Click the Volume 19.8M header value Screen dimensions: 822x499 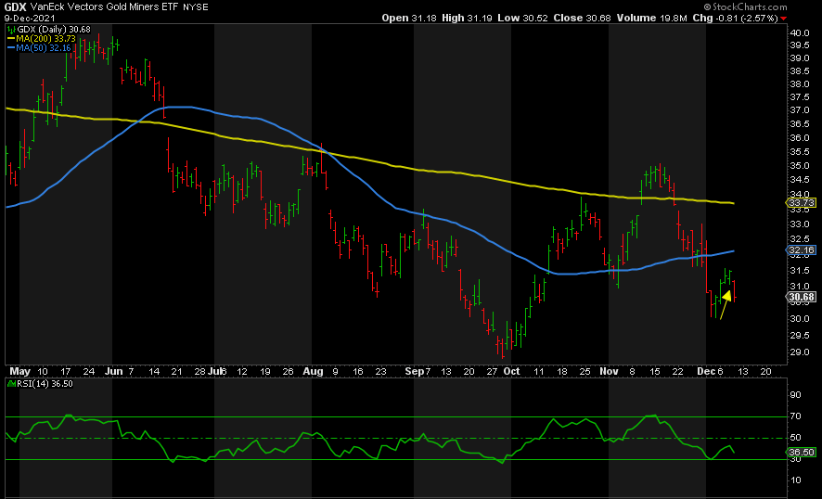pos(651,18)
